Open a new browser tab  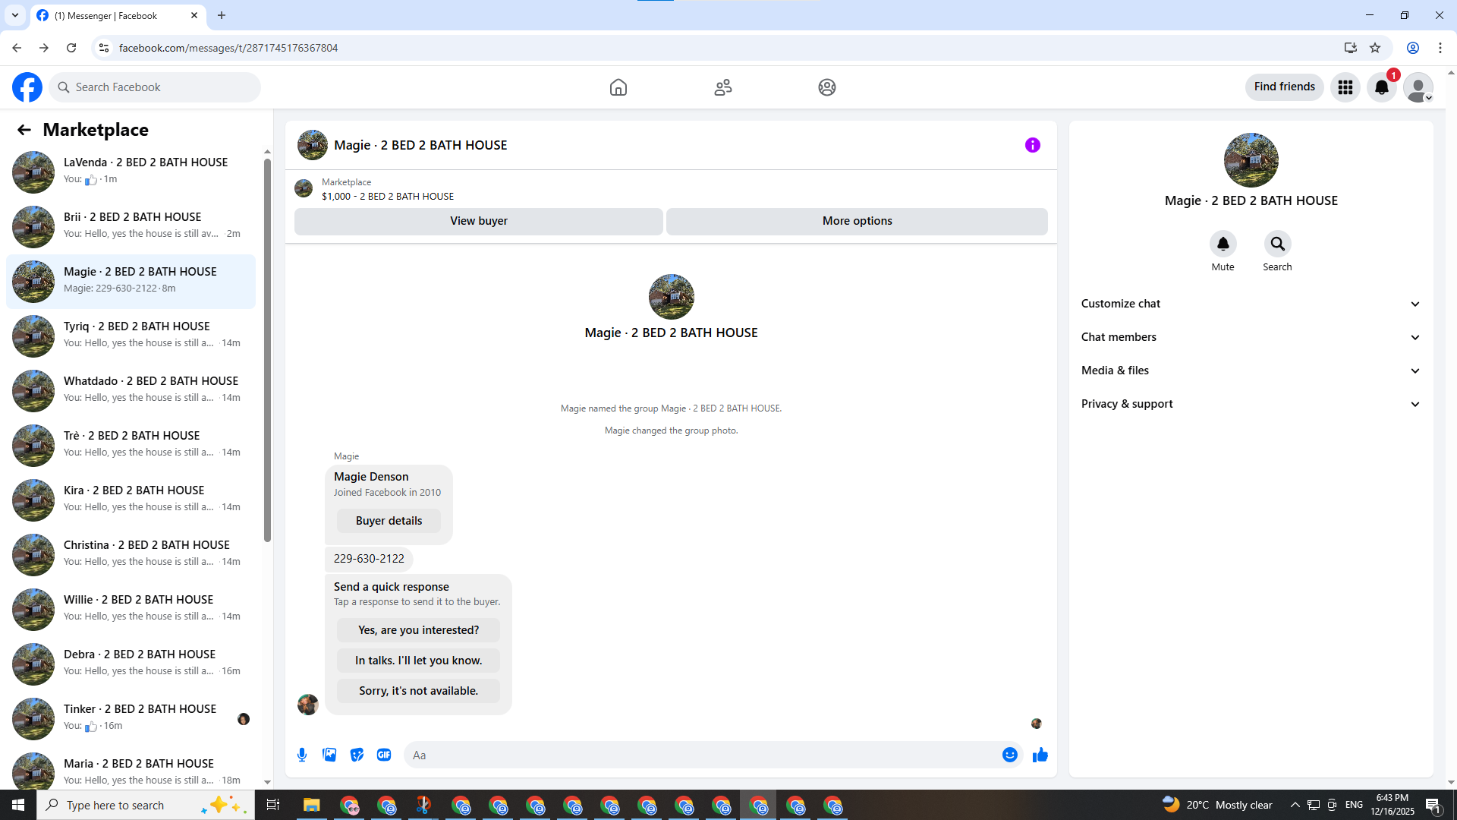pyautogui.click(x=222, y=15)
